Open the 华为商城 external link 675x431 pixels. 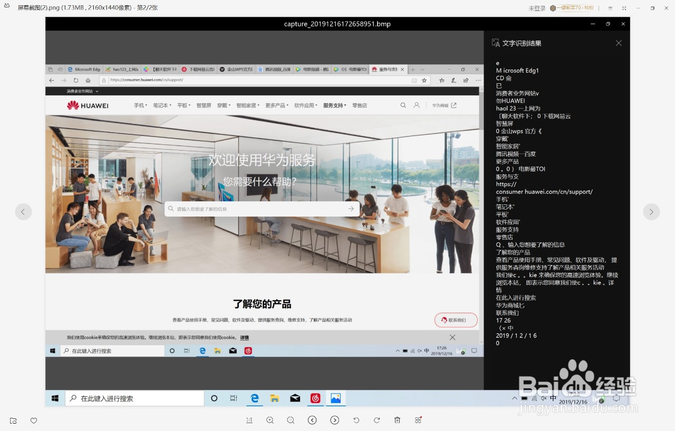click(x=445, y=105)
